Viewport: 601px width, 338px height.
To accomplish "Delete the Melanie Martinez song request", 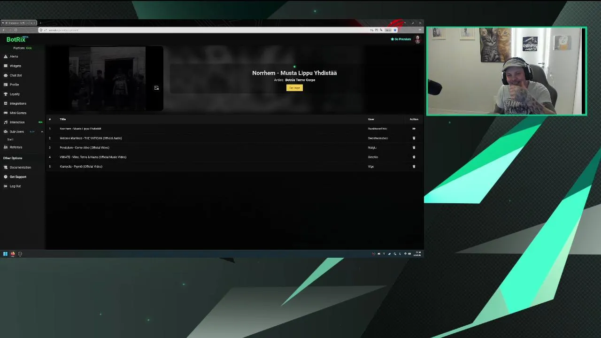I will click(x=414, y=138).
